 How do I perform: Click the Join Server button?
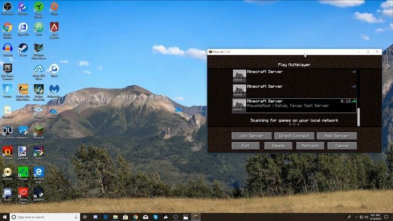[251, 136]
